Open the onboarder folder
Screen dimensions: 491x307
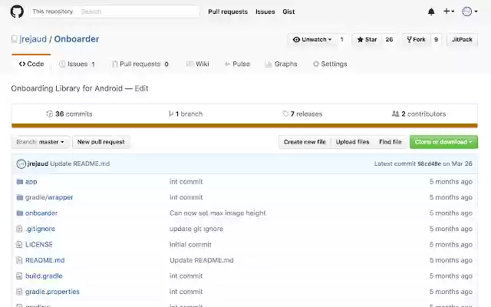(41, 213)
